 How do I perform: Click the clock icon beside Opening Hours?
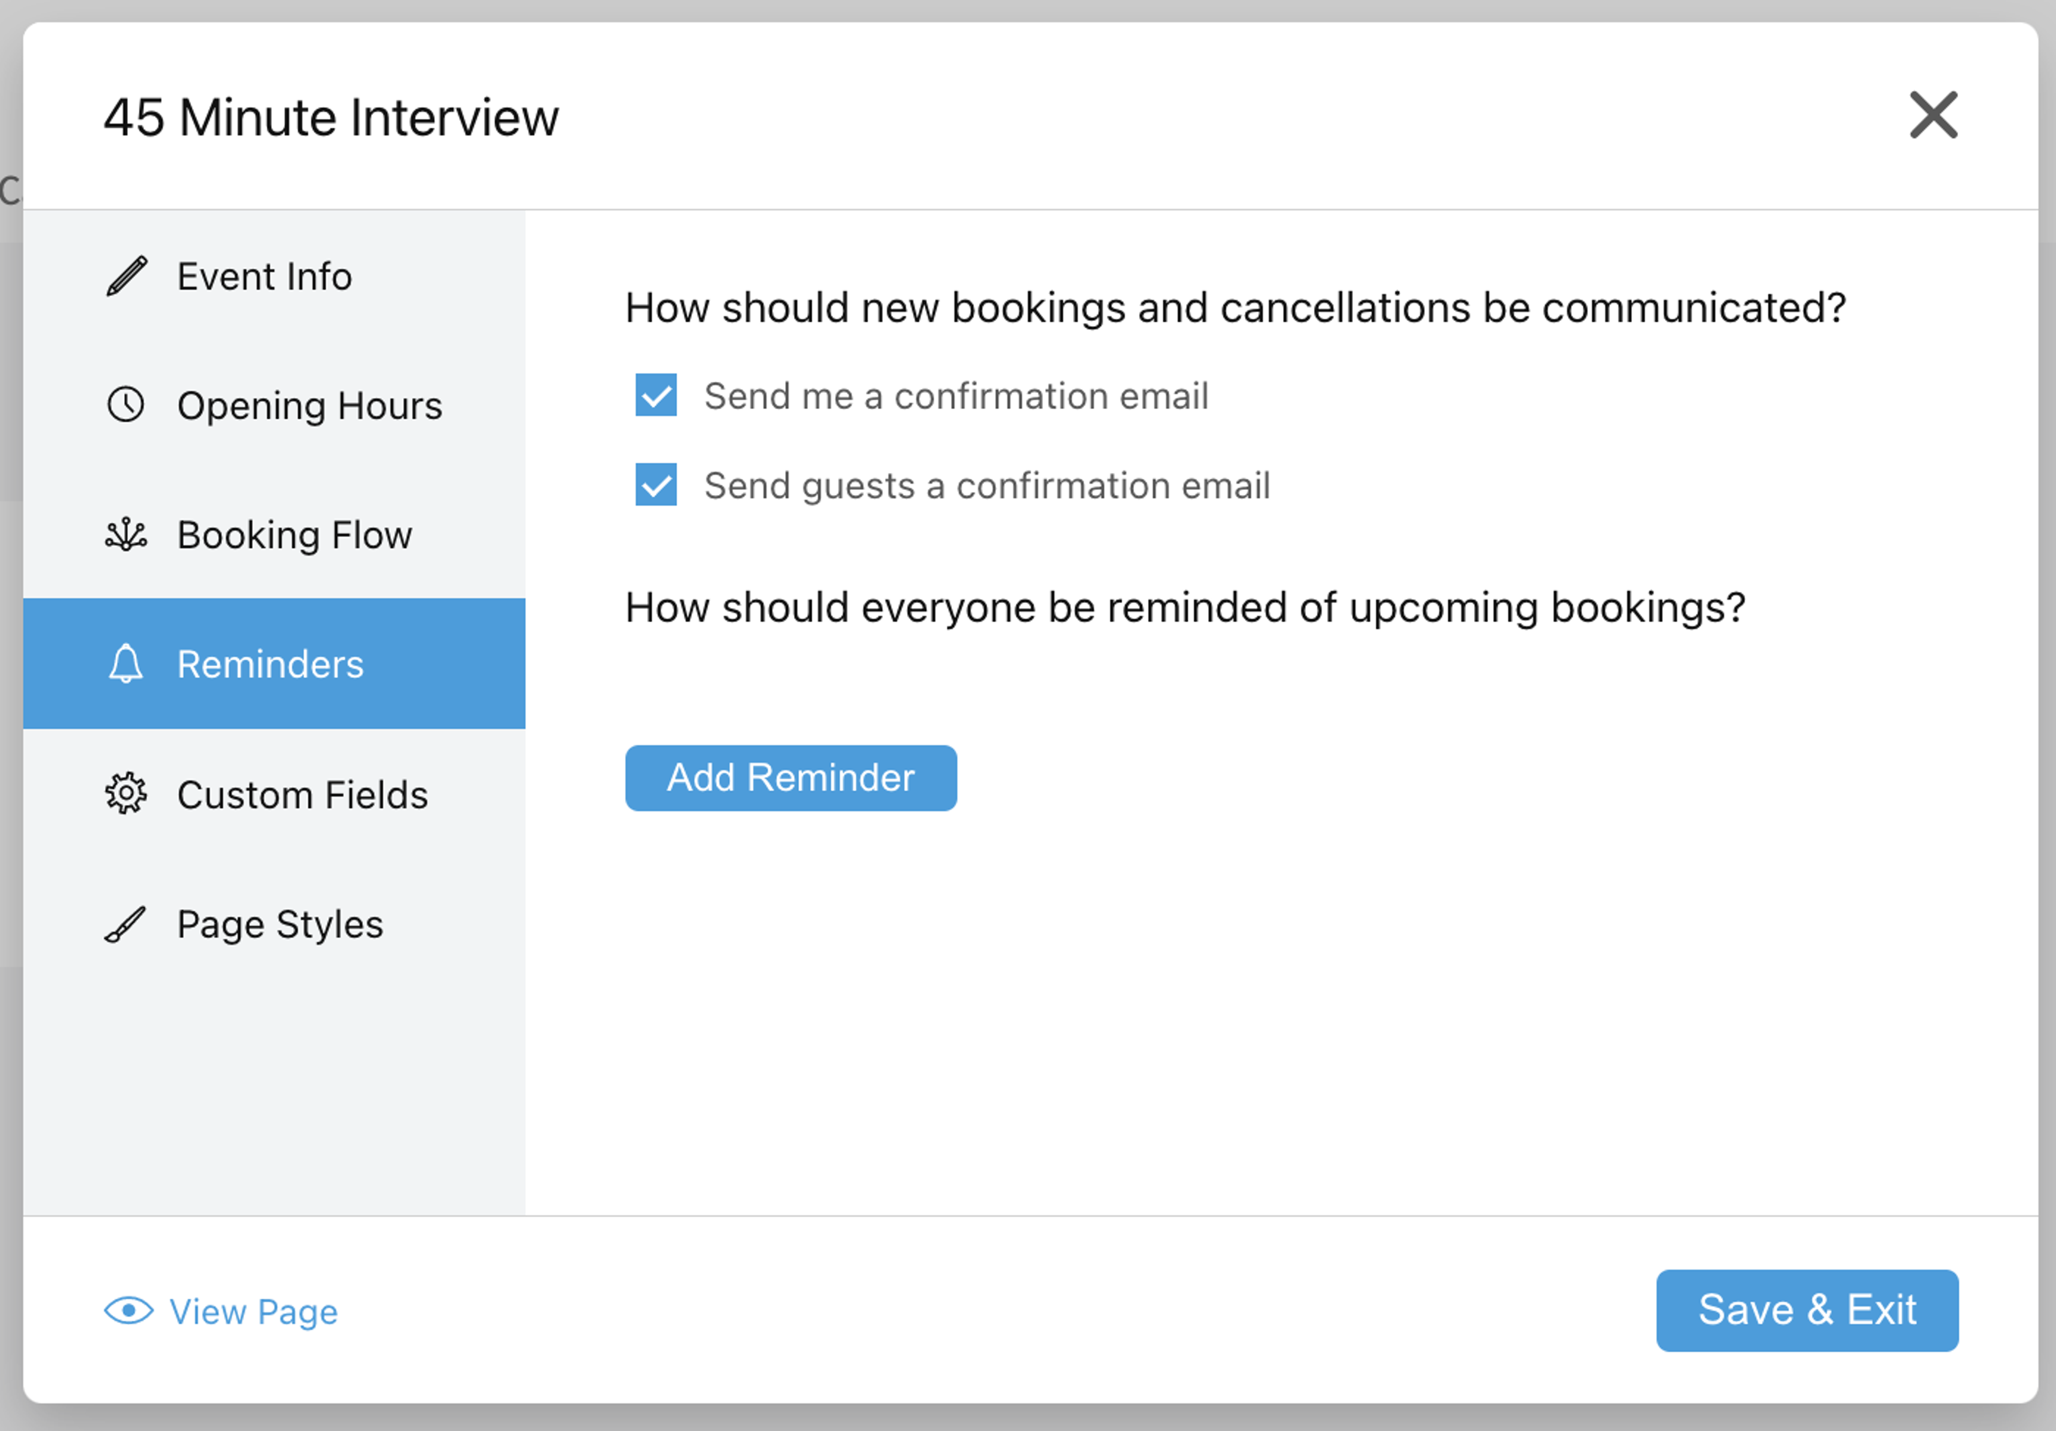126,405
